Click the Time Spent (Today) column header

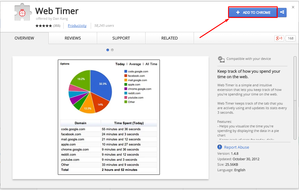click(129, 123)
